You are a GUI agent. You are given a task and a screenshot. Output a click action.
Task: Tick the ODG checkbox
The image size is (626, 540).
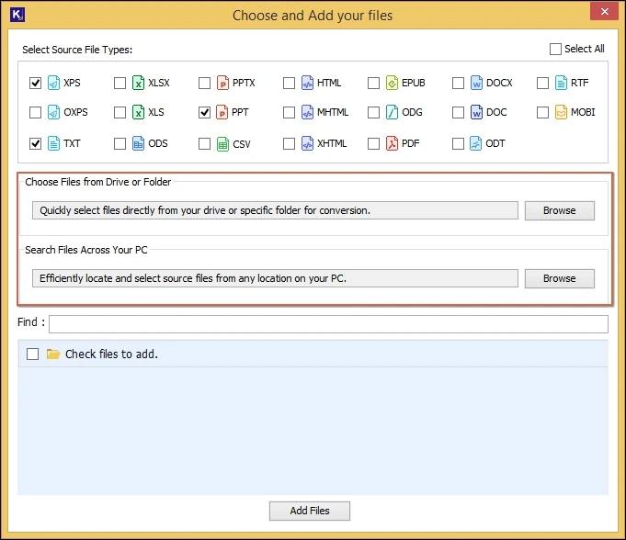[x=374, y=112]
